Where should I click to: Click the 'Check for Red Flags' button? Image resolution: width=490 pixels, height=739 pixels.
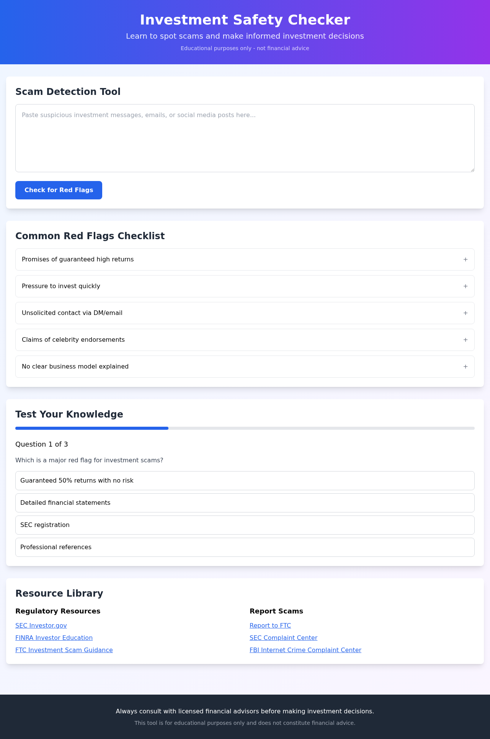pos(59,190)
